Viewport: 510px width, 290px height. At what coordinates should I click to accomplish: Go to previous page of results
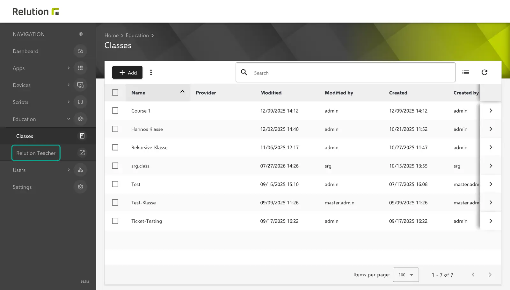tap(473, 275)
